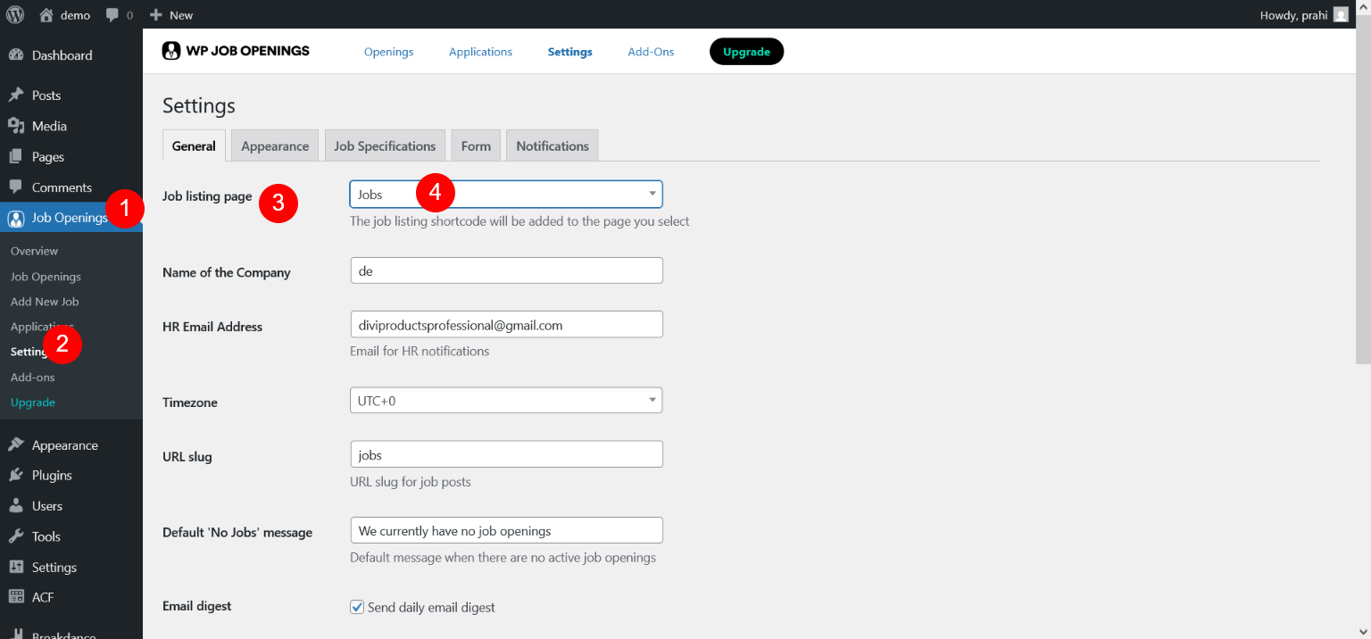Click the Name of the Company field
Viewport: 1371px width, 639px height.
506,270
